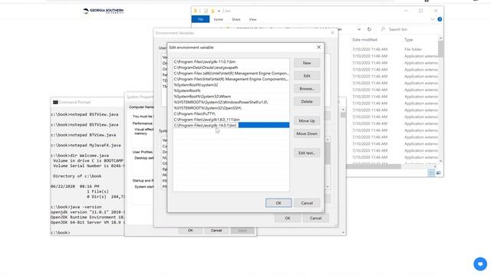This screenshot has width=491, height=276.
Task: Click the 'notepad MyJavaFX.java' command line
Action: [x=86, y=146]
